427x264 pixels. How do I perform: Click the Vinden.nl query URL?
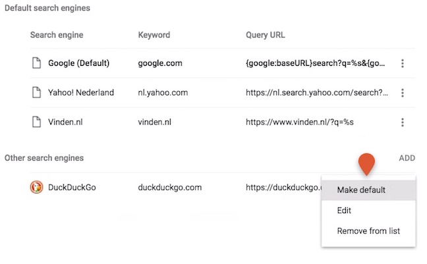(300, 122)
